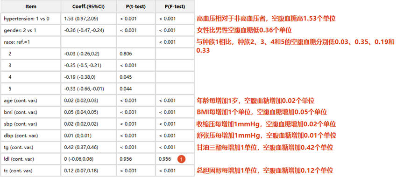Select coefficient cell -0.03 (-0.26,0.2)
The image size is (404, 177).
[x=82, y=54]
